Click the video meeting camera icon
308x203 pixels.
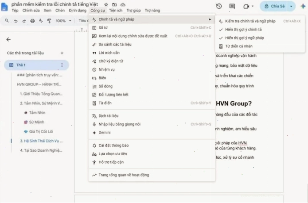tap(246, 6)
